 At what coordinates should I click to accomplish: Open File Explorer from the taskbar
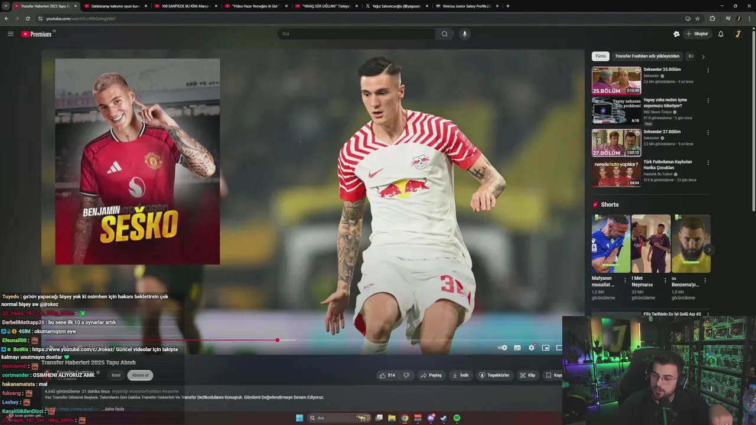tap(392, 418)
